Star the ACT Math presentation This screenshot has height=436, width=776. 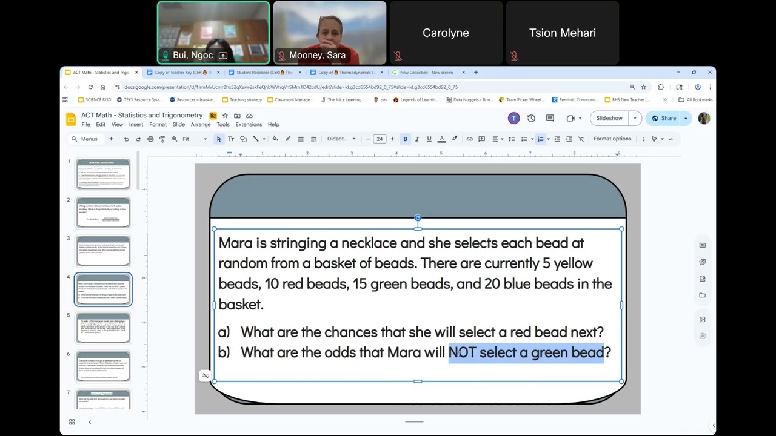(x=225, y=116)
